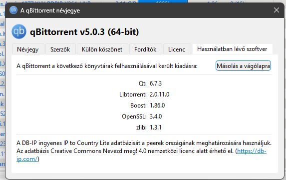Click the 'OpenSSL:' label

[134, 116]
